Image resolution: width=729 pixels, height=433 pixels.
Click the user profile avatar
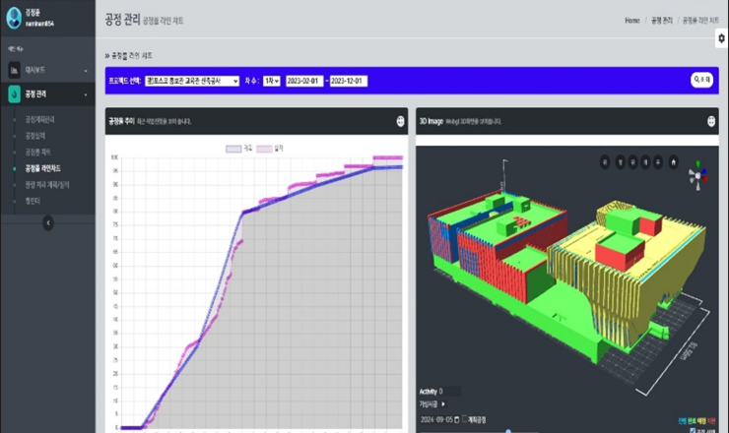(14, 15)
